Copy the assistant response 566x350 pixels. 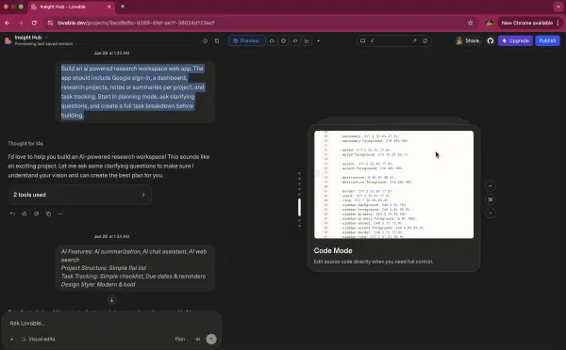click(x=48, y=214)
